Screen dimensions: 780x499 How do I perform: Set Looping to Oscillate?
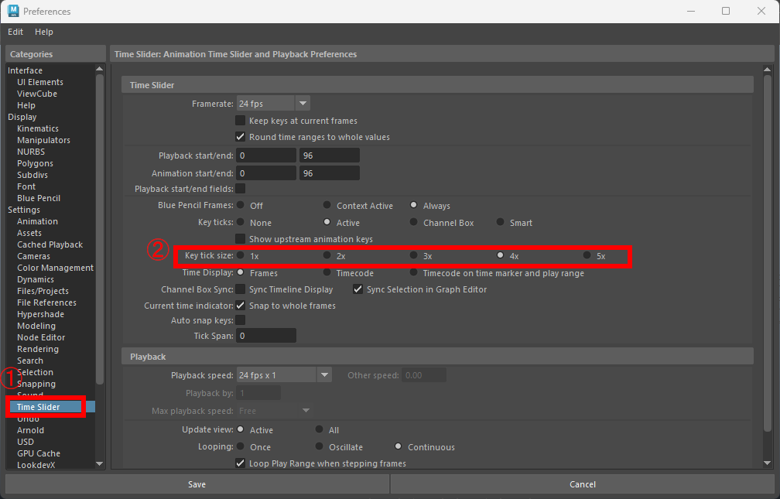(x=320, y=447)
